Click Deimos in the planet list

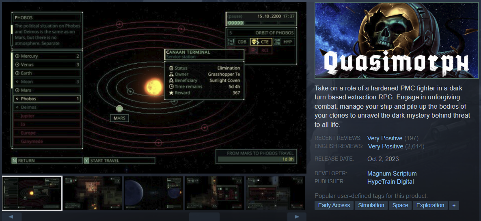[x=47, y=107]
